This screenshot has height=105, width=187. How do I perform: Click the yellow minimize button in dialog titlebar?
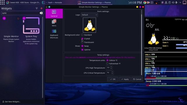pos(137,7)
